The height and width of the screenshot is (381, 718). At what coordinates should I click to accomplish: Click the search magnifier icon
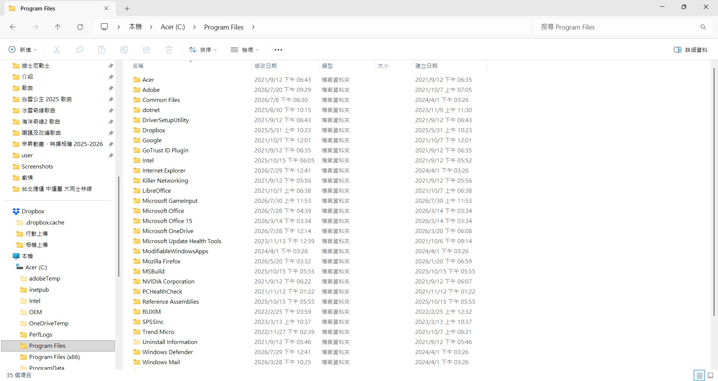(x=703, y=27)
